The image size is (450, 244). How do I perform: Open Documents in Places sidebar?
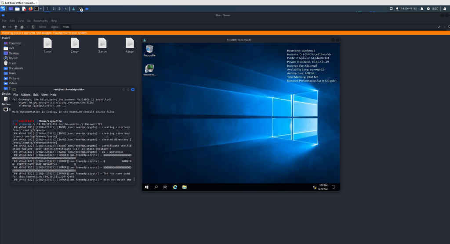point(17,68)
